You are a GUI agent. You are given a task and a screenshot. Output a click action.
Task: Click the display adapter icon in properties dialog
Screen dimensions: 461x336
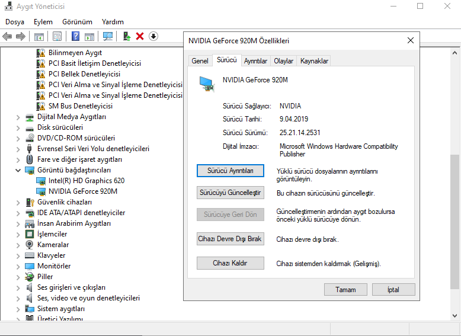(x=207, y=84)
